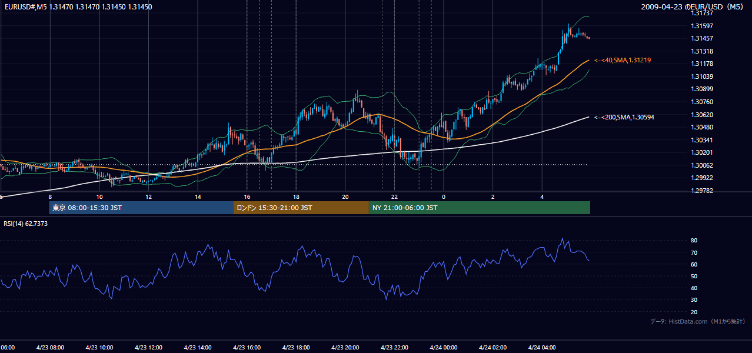
Task: Click hour label 20 under price chart
Action: coord(345,197)
